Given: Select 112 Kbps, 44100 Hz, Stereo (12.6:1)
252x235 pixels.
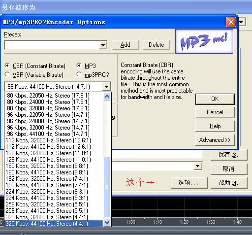Looking at the screenshot, I should click(54, 147).
